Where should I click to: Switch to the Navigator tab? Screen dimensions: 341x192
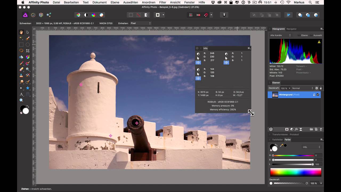tap(291, 29)
